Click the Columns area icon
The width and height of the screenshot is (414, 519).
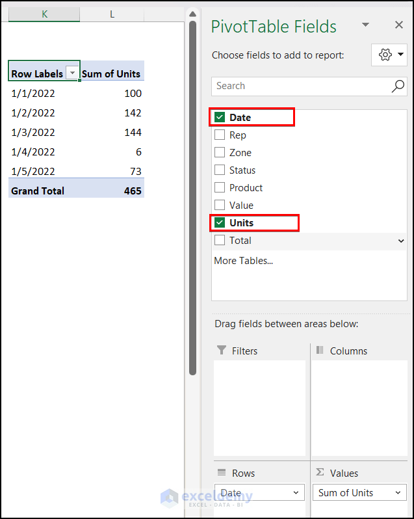tap(320, 351)
